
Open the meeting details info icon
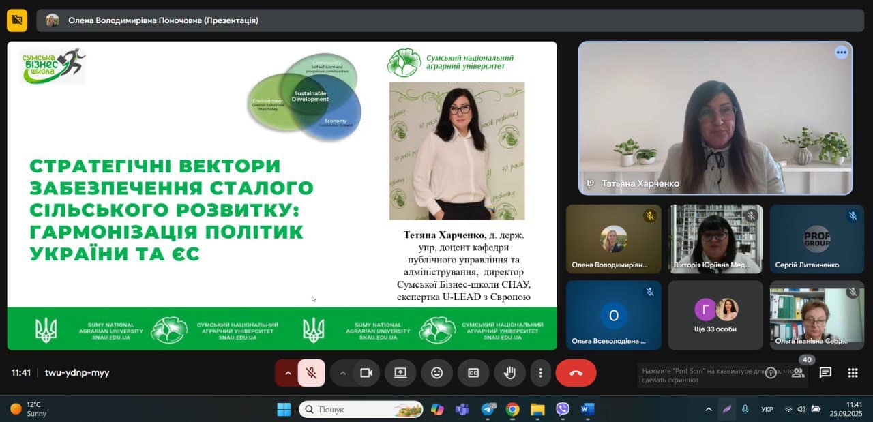(x=771, y=372)
